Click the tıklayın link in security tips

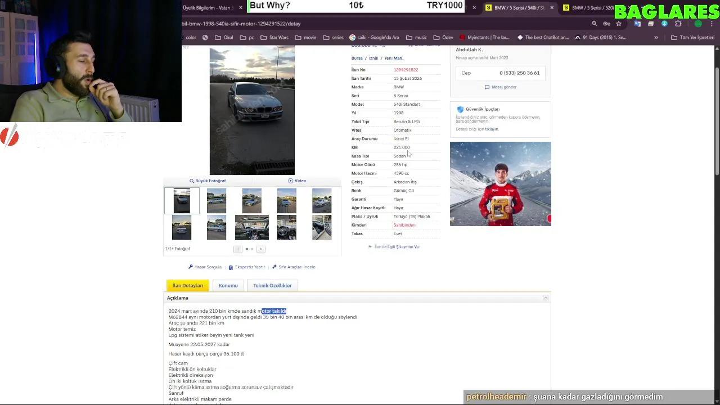click(492, 129)
